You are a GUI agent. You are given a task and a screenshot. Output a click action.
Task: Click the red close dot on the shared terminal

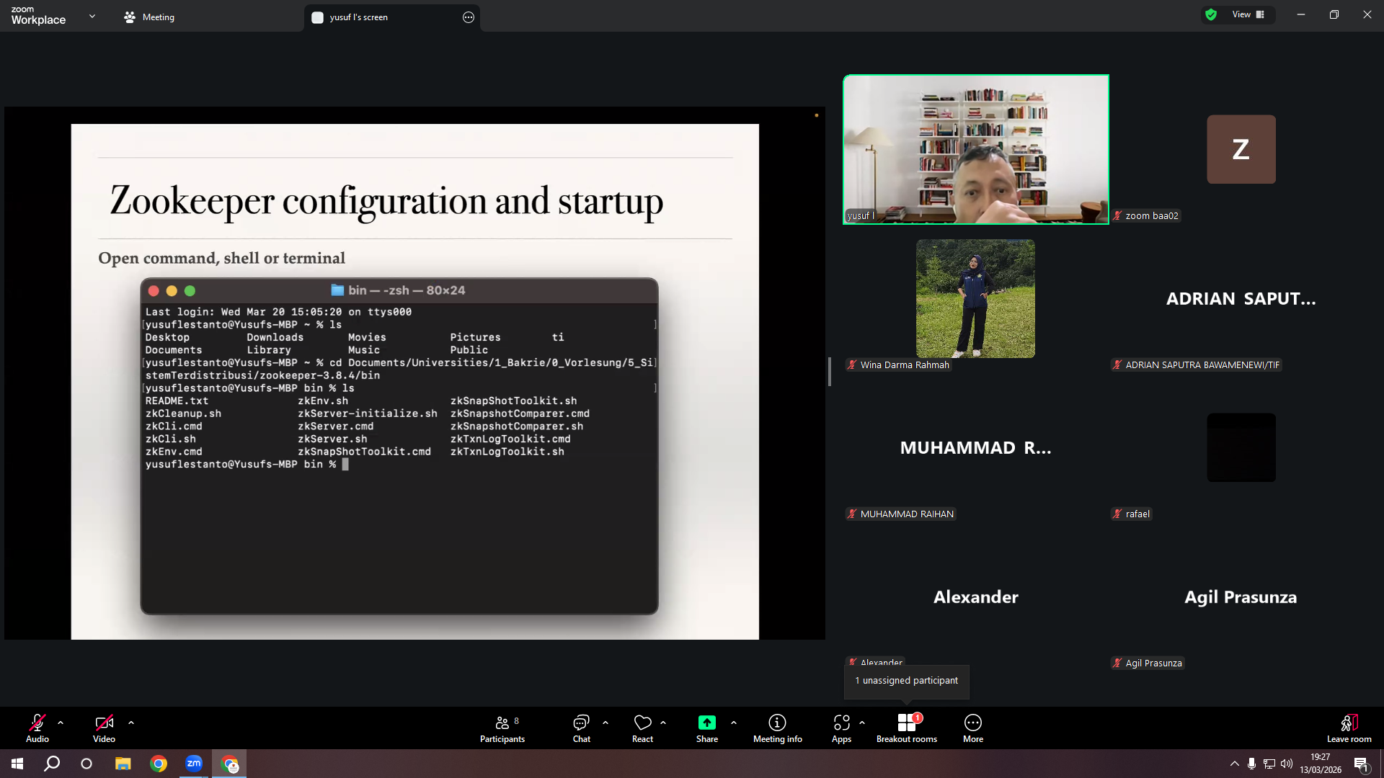click(x=154, y=291)
